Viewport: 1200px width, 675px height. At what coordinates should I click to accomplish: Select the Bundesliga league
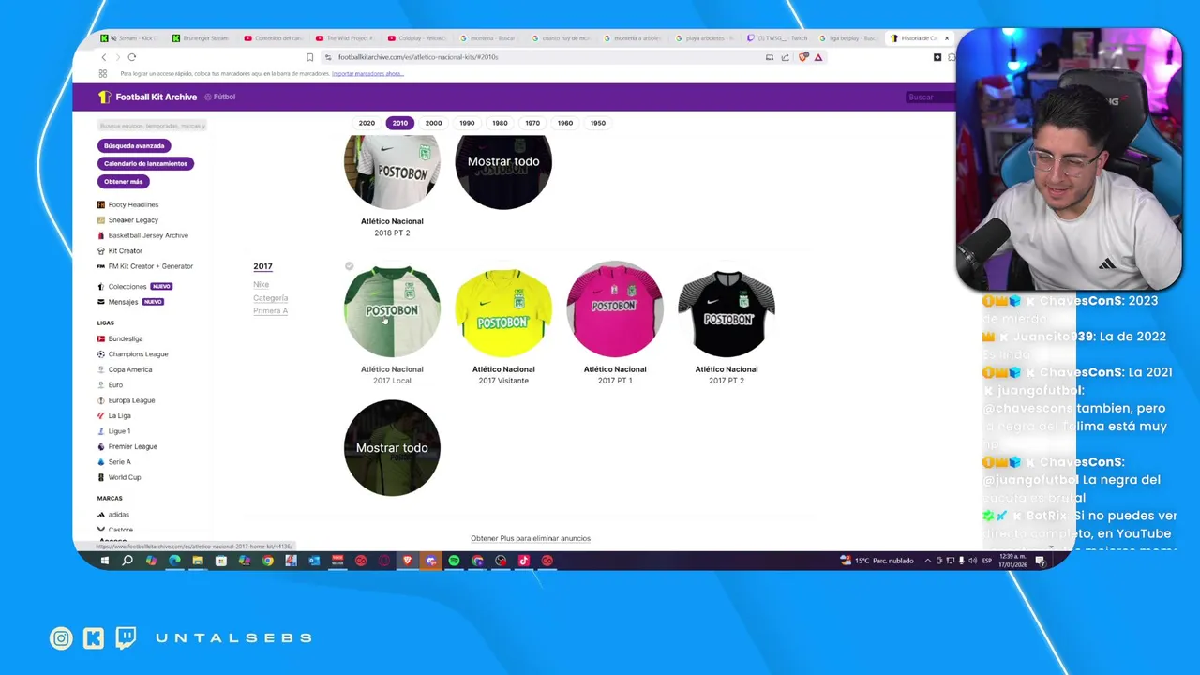pos(125,338)
